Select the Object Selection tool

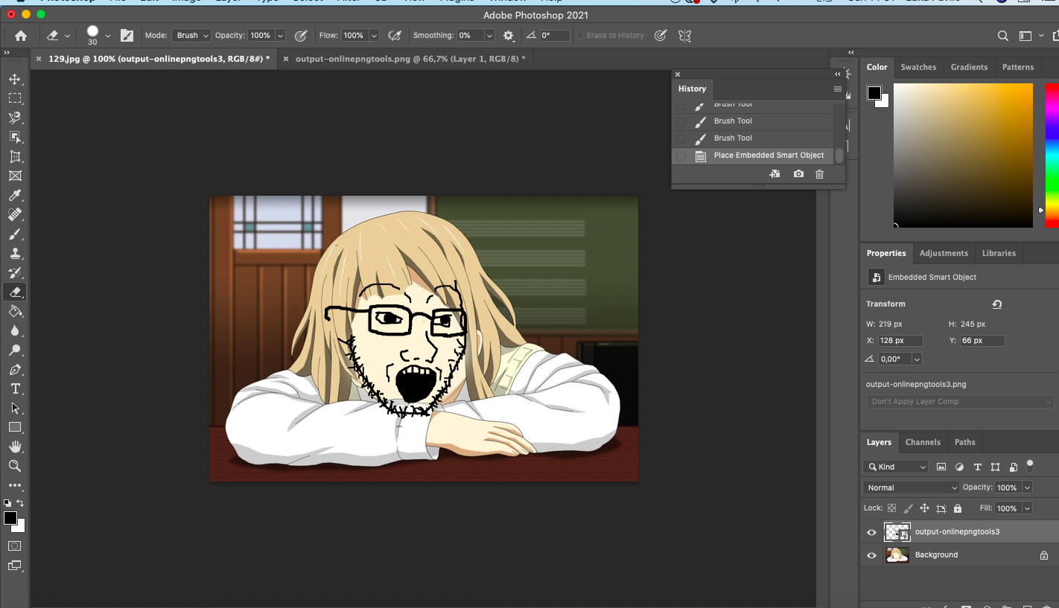coord(15,137)
